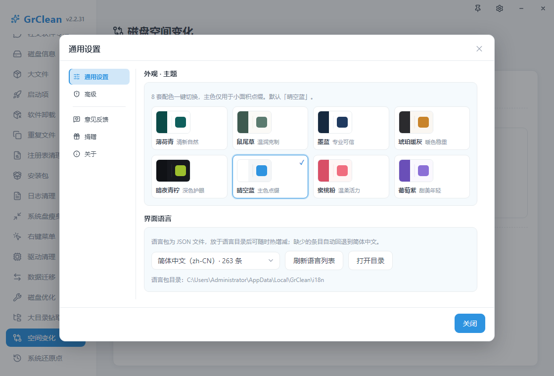554x376 pixels.
Task: Choose the 暗夜青柠 dark theme
Action: [x=189, y=177]
